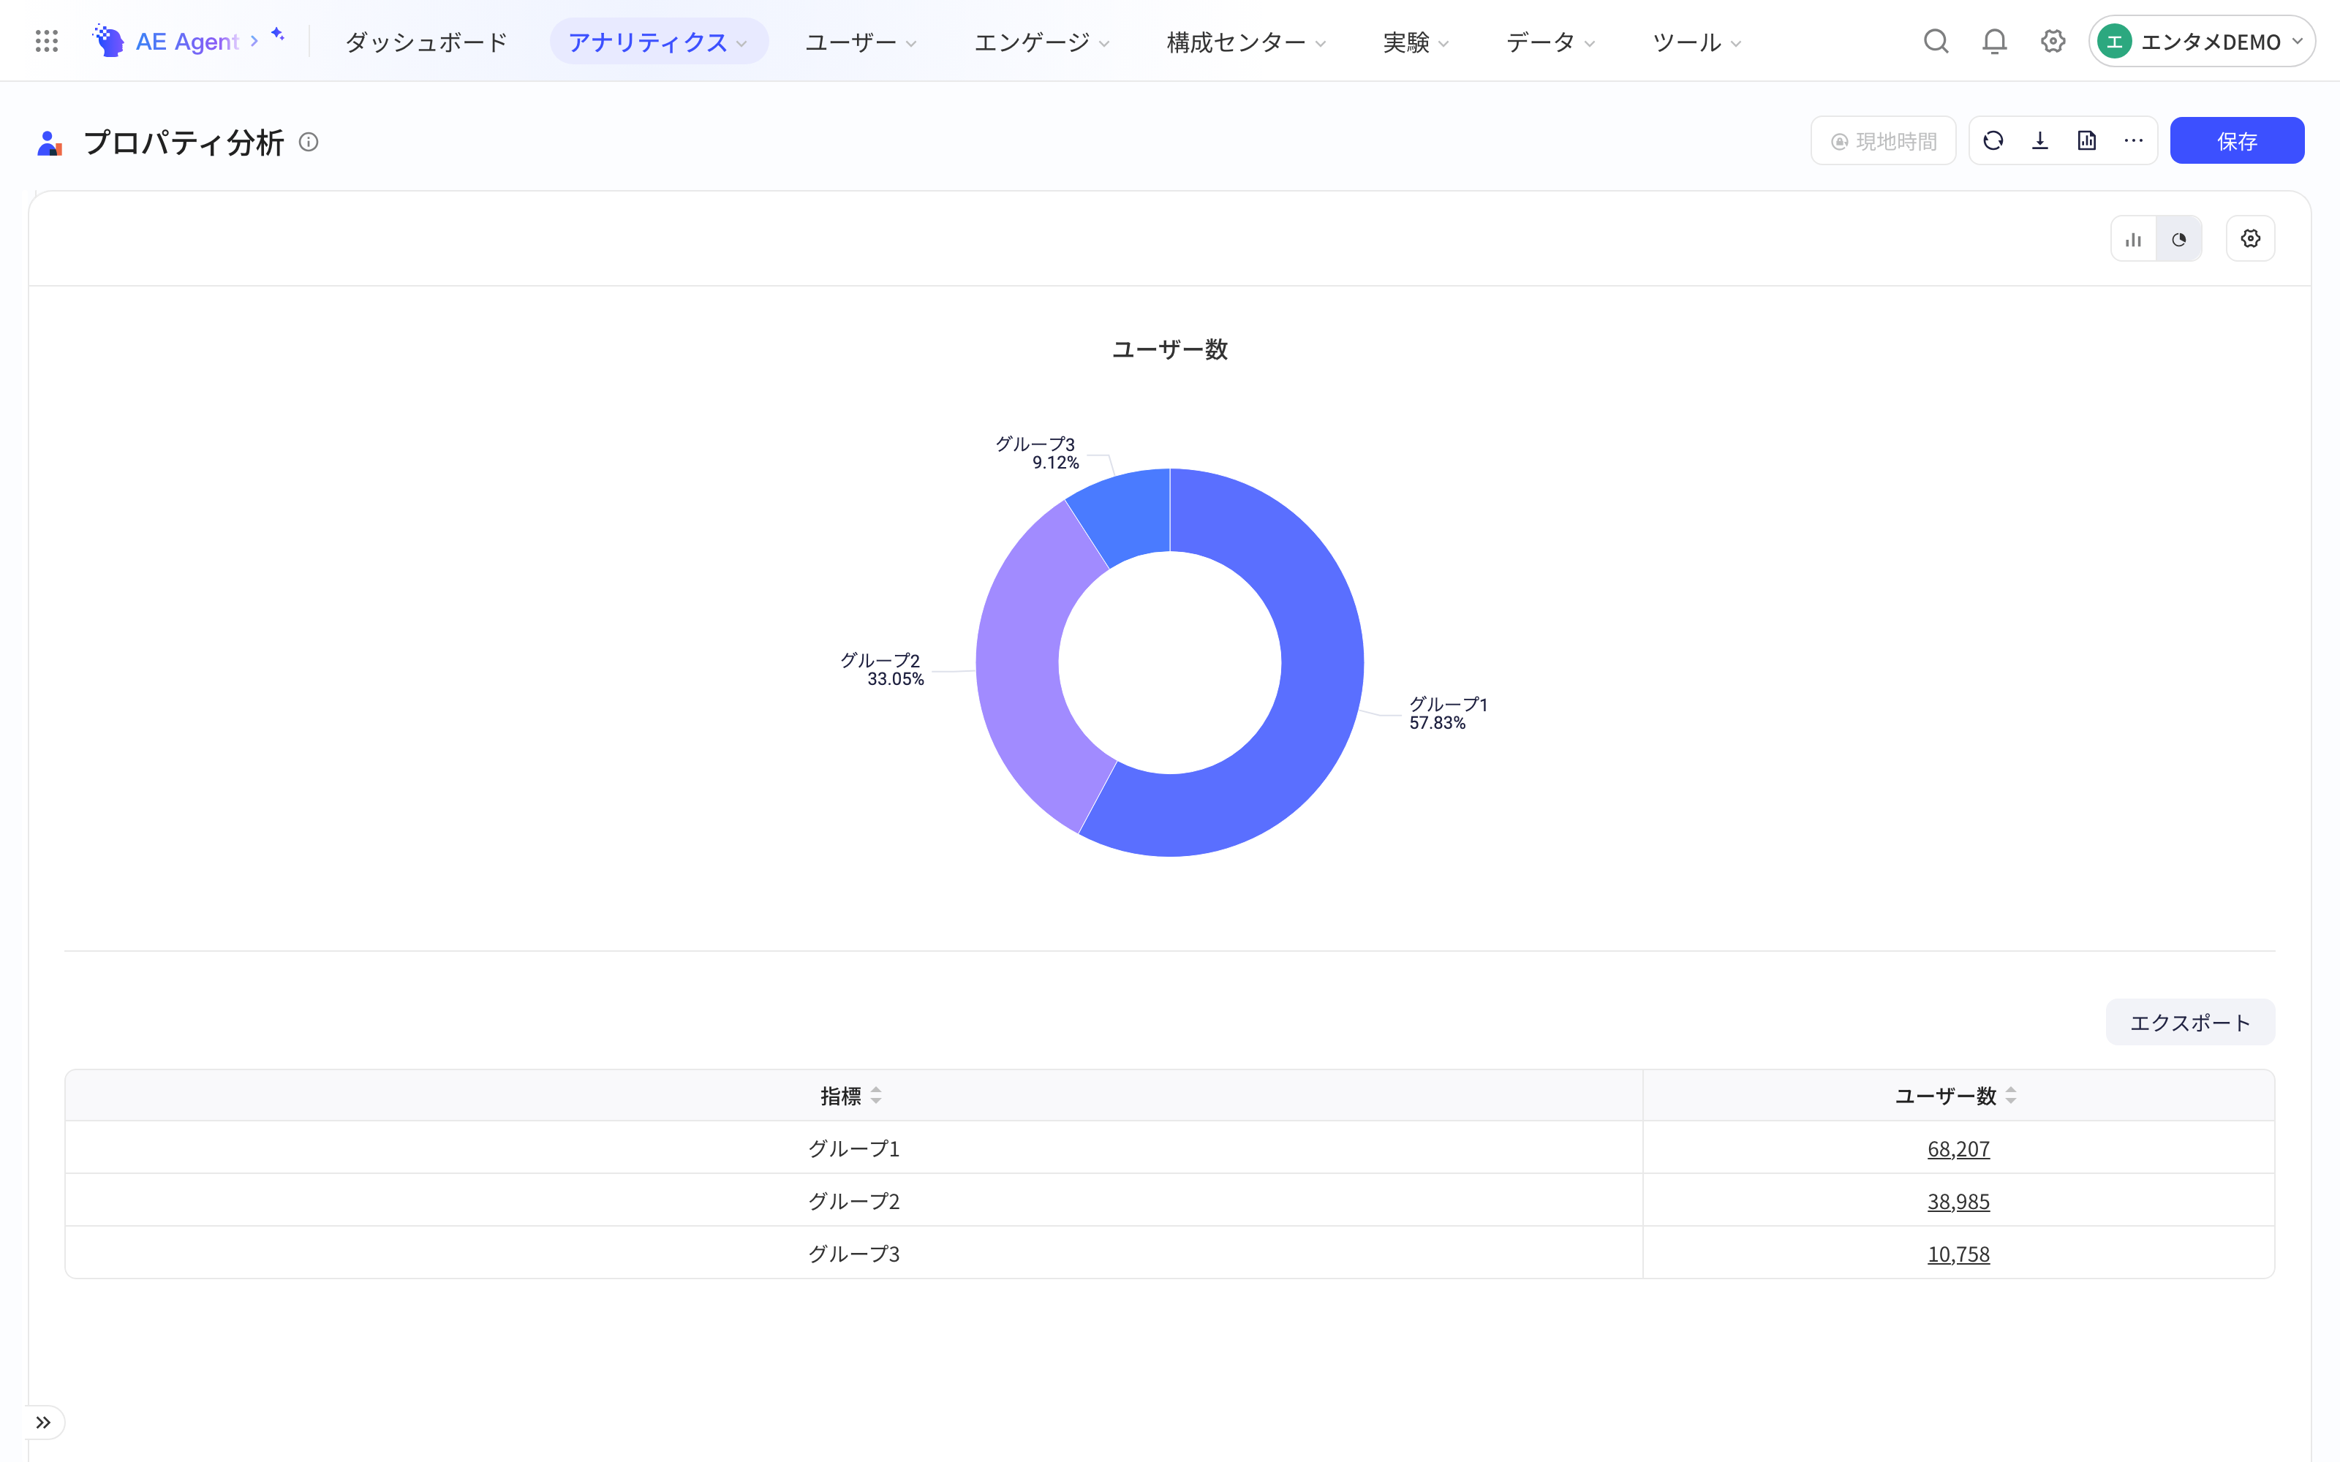Go to ダッシュボード tab
Image resolution: width=2340 pixels, height=1462 pixels.
pos(426,42)
